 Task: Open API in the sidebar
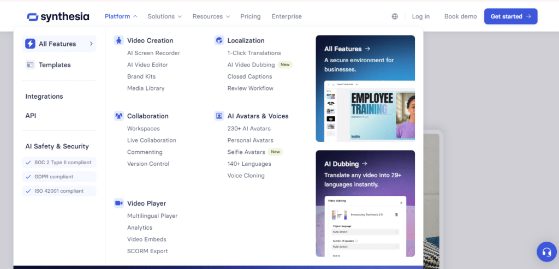pyautogui.click(x=31, y=116)
